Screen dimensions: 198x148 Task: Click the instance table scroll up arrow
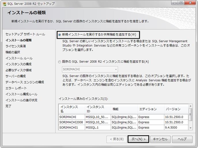[191, 106]
